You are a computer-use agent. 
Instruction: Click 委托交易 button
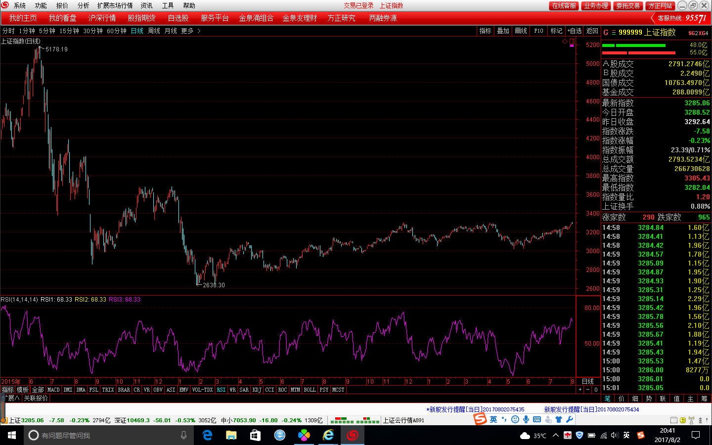click(x=628, y=5)
